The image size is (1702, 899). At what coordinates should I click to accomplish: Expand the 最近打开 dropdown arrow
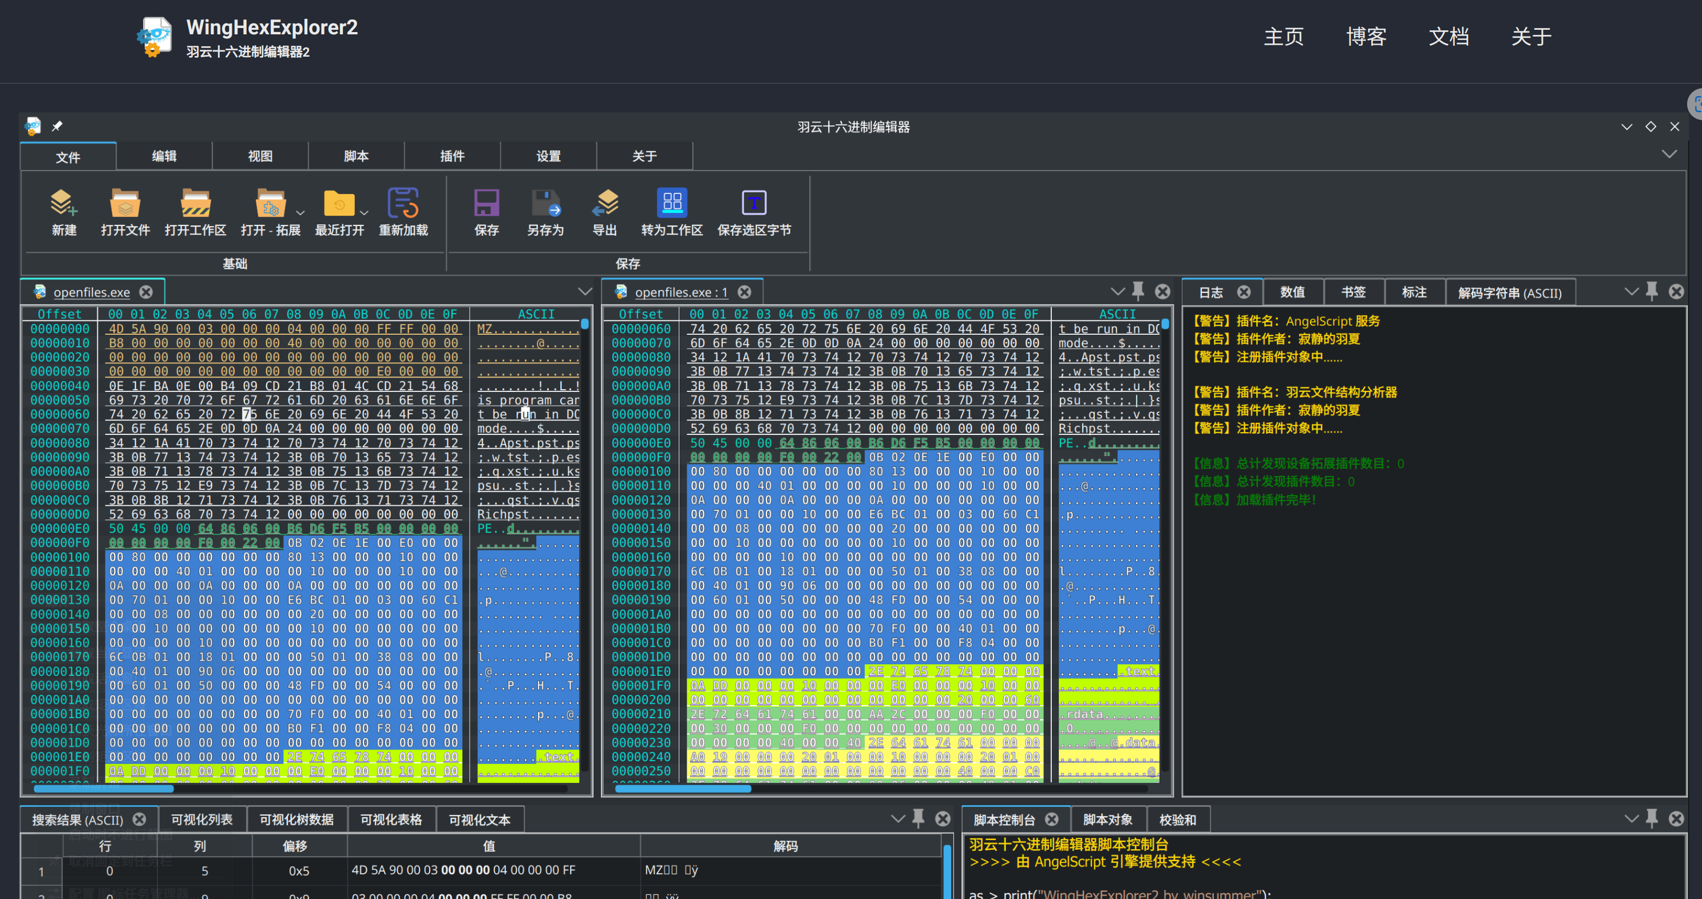(x=364, y=213)
